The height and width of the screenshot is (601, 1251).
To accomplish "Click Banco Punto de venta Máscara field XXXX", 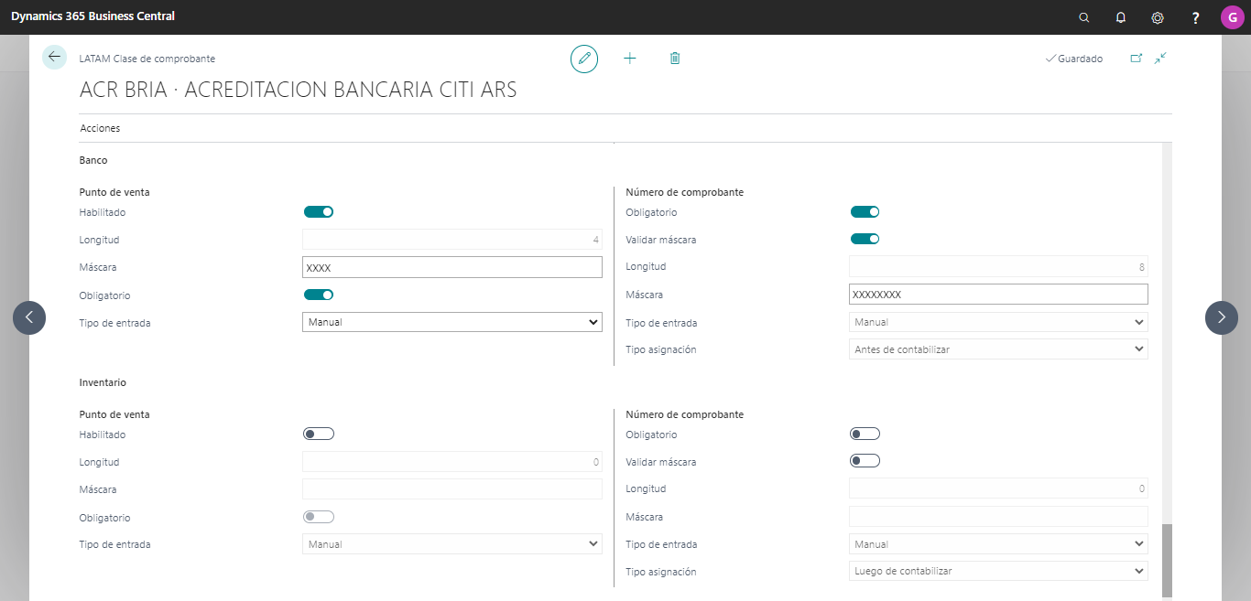I will coord(452,267).
